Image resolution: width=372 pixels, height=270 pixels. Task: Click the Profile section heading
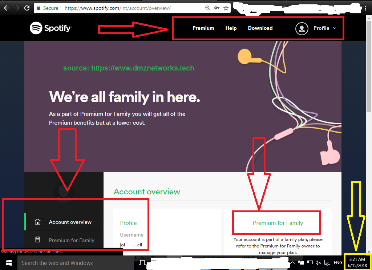click(x=128, y=223)
